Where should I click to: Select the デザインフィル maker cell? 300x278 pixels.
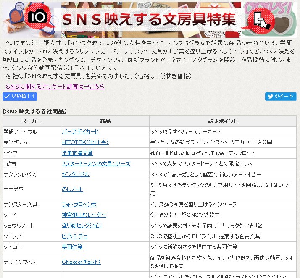click(32, 262)
